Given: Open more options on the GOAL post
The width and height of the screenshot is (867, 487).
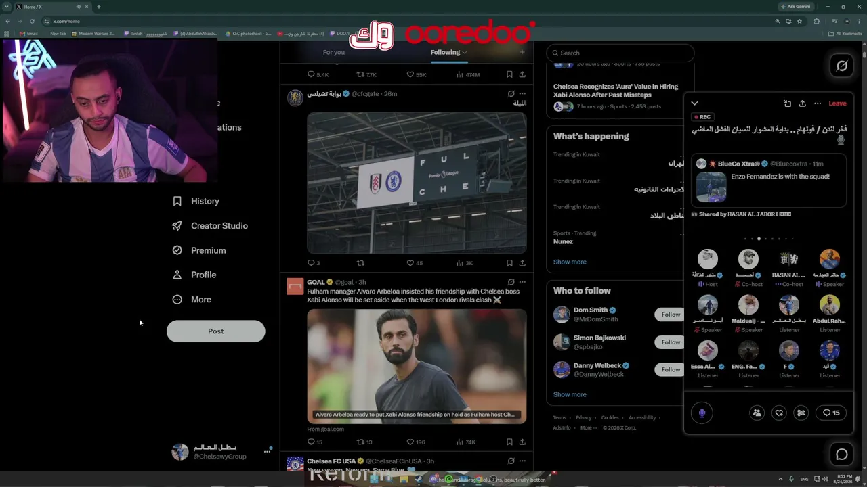Looking at the screenshot, I should point(522,282).
